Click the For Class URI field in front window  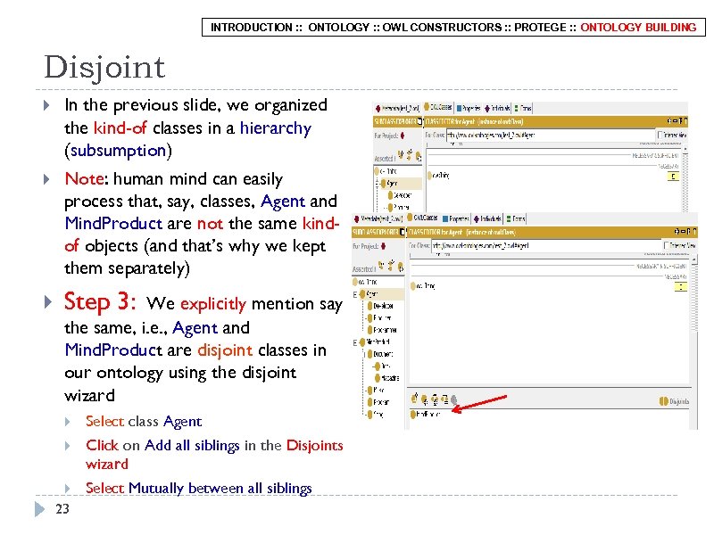pos(546,246)
